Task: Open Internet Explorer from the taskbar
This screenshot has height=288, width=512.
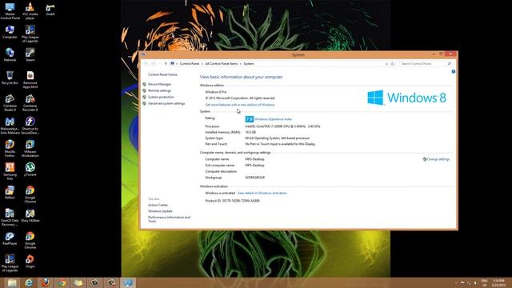Action: (x=29, y=282)
